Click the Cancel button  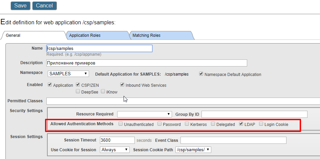44,5
